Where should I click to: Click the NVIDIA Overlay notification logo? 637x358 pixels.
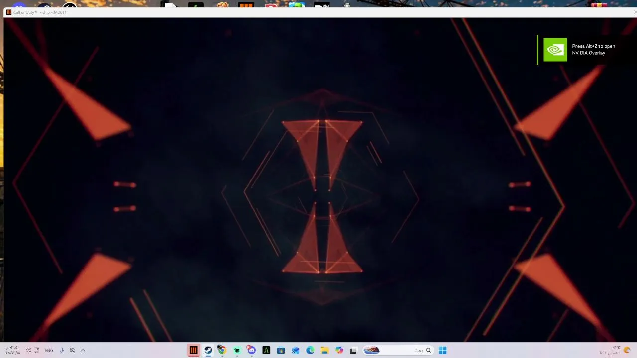click(x=555, y=50)
